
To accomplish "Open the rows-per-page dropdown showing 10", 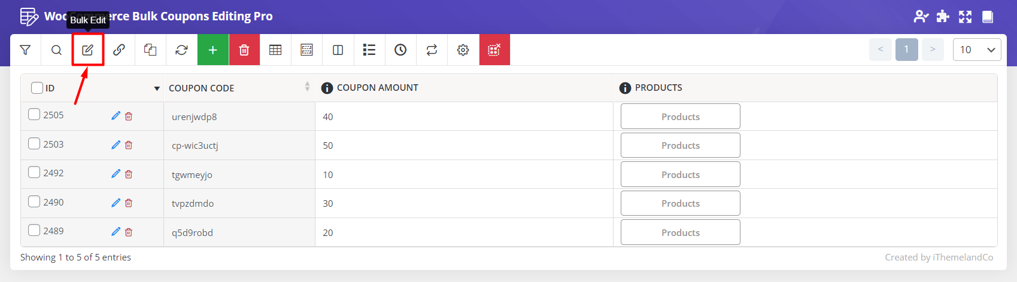I will click(x=976, y=50).
